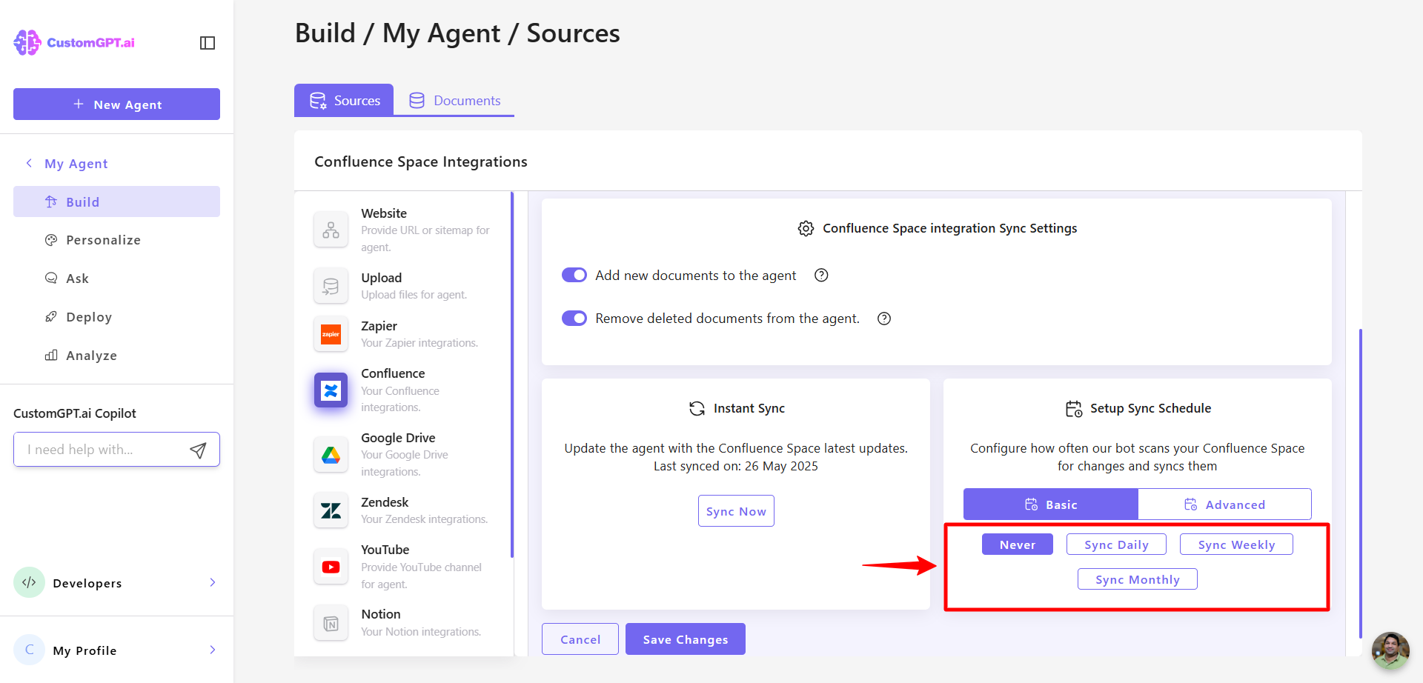Screen dimensions: 1423x683
Task: Collapse the sidebar panel icon
Action: click(208, 43)
